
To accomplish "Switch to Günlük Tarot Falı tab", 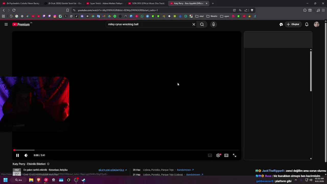I will pos(63,3).
